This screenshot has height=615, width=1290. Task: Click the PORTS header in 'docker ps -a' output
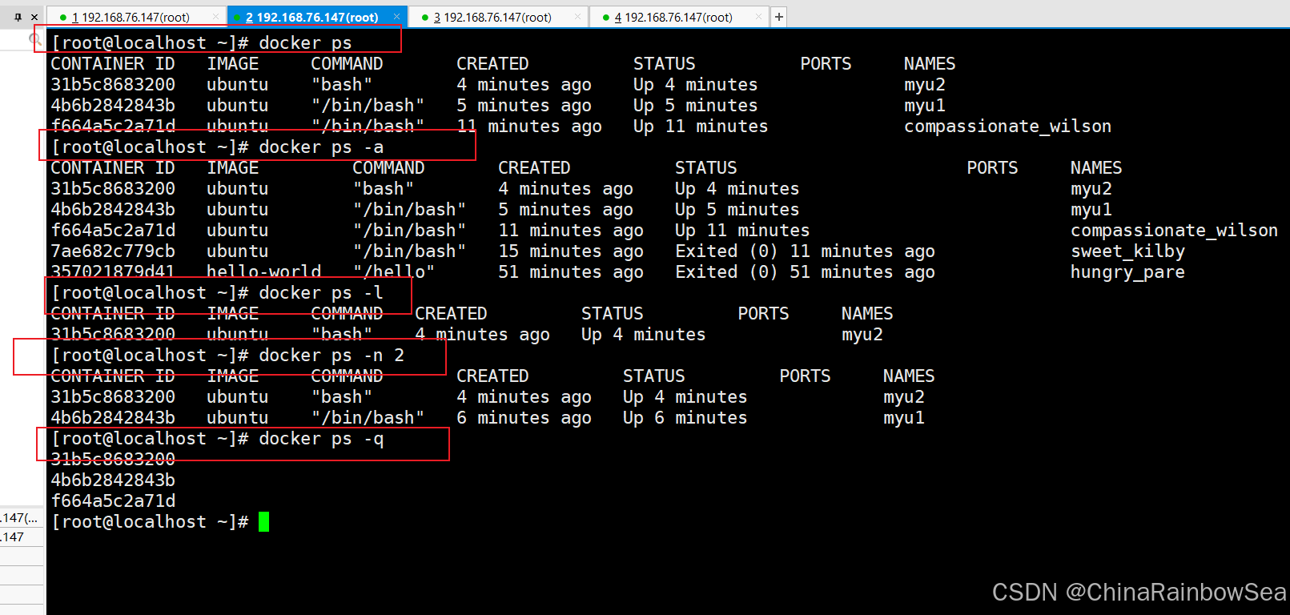[x=992, y=168]
